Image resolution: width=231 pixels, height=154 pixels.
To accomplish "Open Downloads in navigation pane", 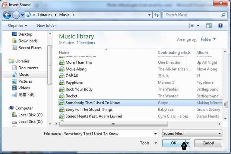I will (28, 41).
